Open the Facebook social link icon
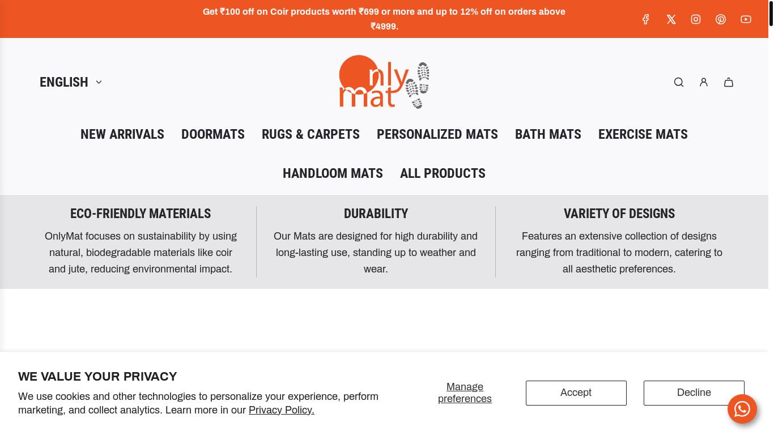The width and height of the screenshot is (774, 435). 645,19
